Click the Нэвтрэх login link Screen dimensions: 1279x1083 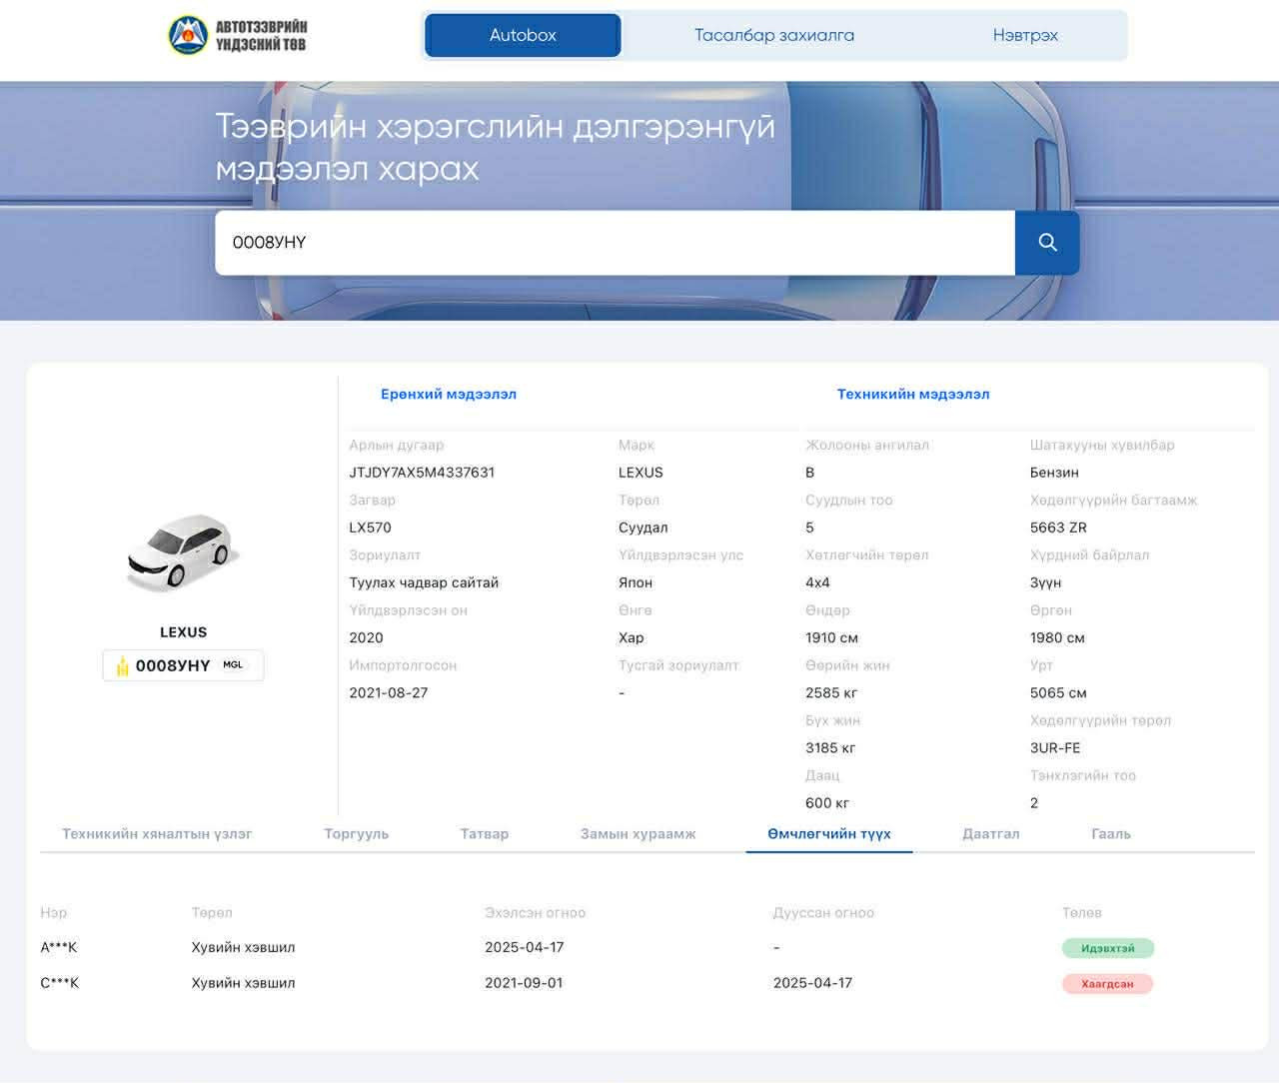click(x=1024, y=35)
